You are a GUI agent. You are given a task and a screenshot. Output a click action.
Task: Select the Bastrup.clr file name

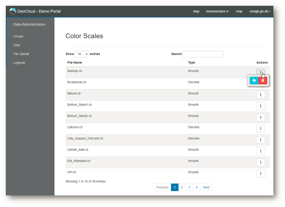(x=75, y=71)
